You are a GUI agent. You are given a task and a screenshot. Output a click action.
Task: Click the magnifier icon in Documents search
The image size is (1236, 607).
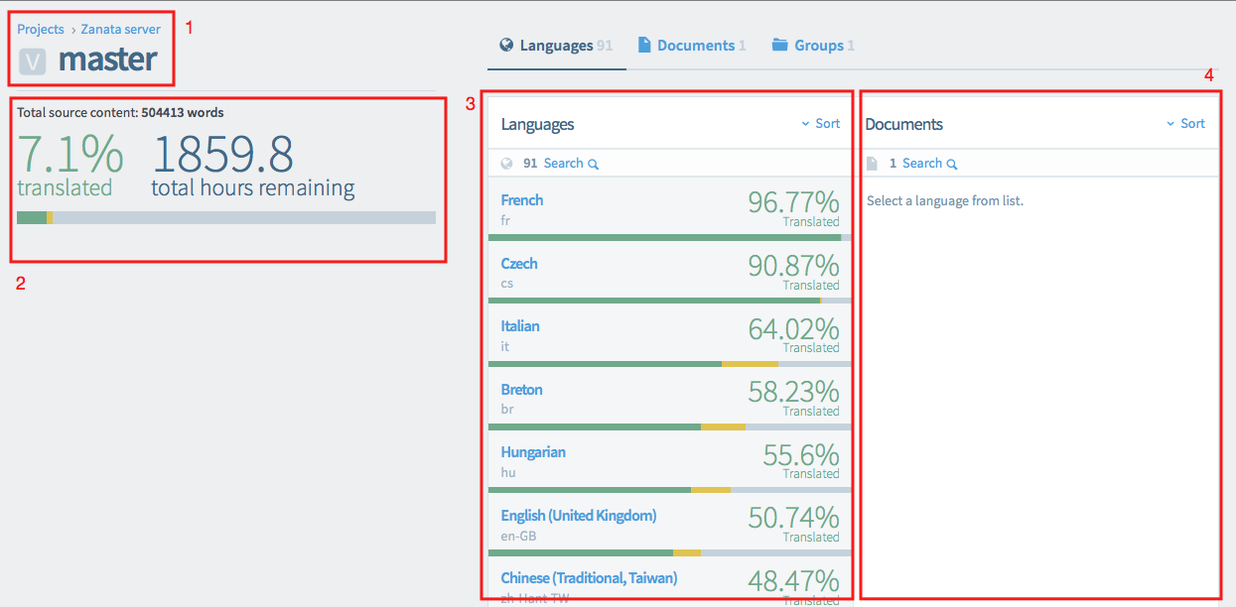951,165
